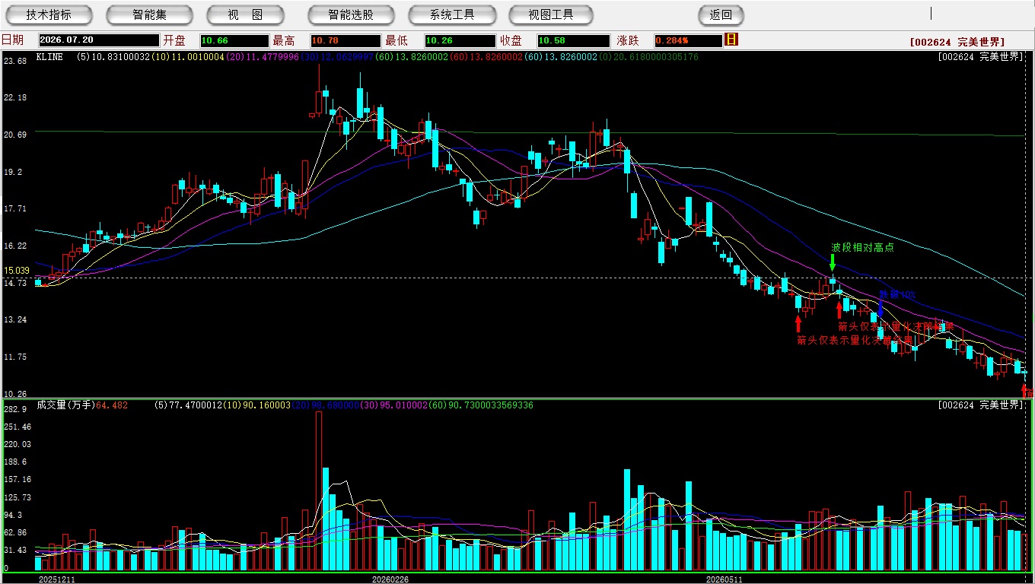Click the 波段相对高点 annotation text
Viewport: 1035px width, 584px height.
(x=862, y=248)
